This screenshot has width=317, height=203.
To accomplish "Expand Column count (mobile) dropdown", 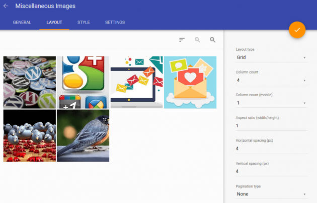I will click(x=272, y=103).
